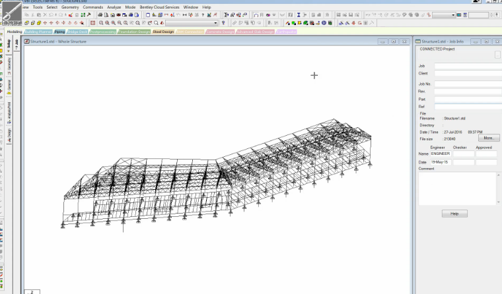The image size is (502, 294).
Task: Open the view selection dropdown in toolbar
Action: click(192, 22)
